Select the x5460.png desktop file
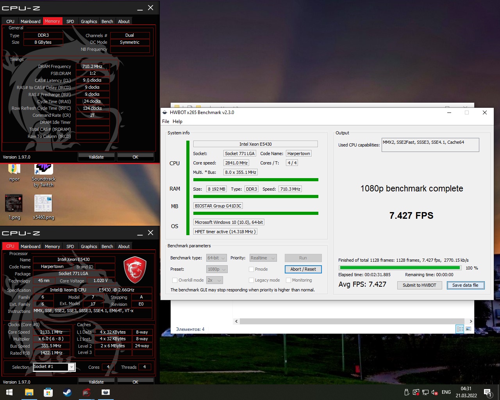Image resolution: width=500 pixels, height=400 pixels. [x=43, y=207]
